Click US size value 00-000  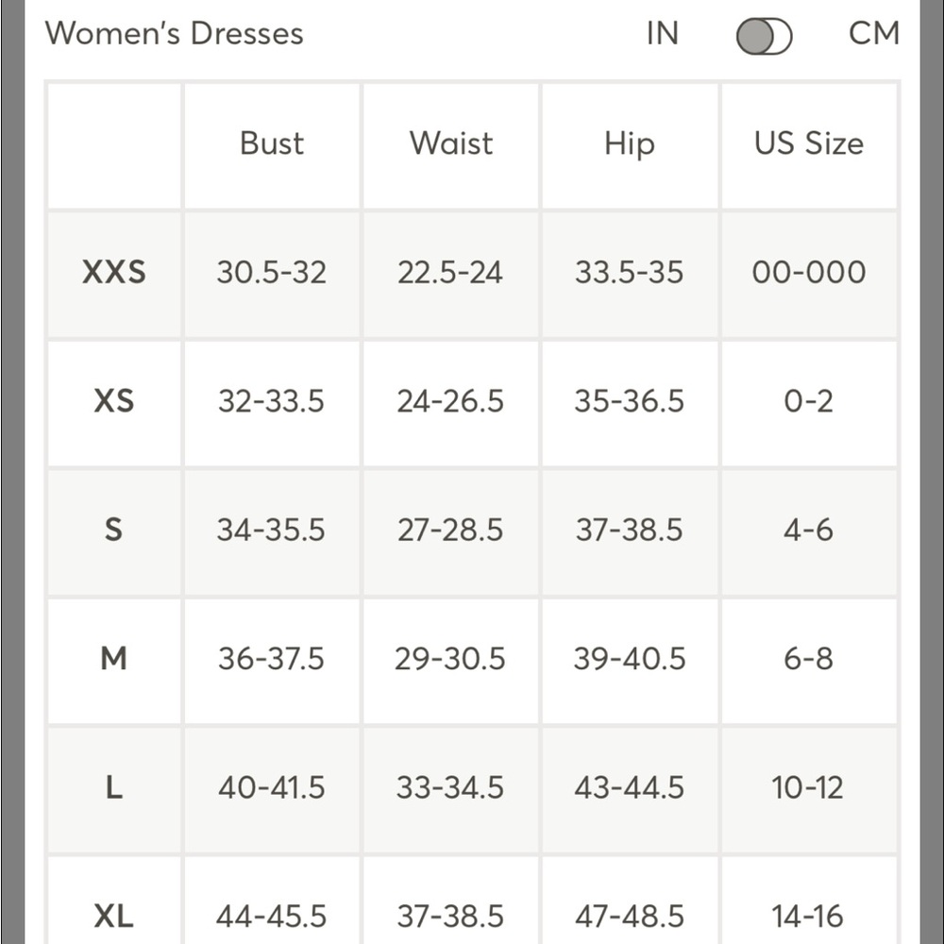point(809,272)
